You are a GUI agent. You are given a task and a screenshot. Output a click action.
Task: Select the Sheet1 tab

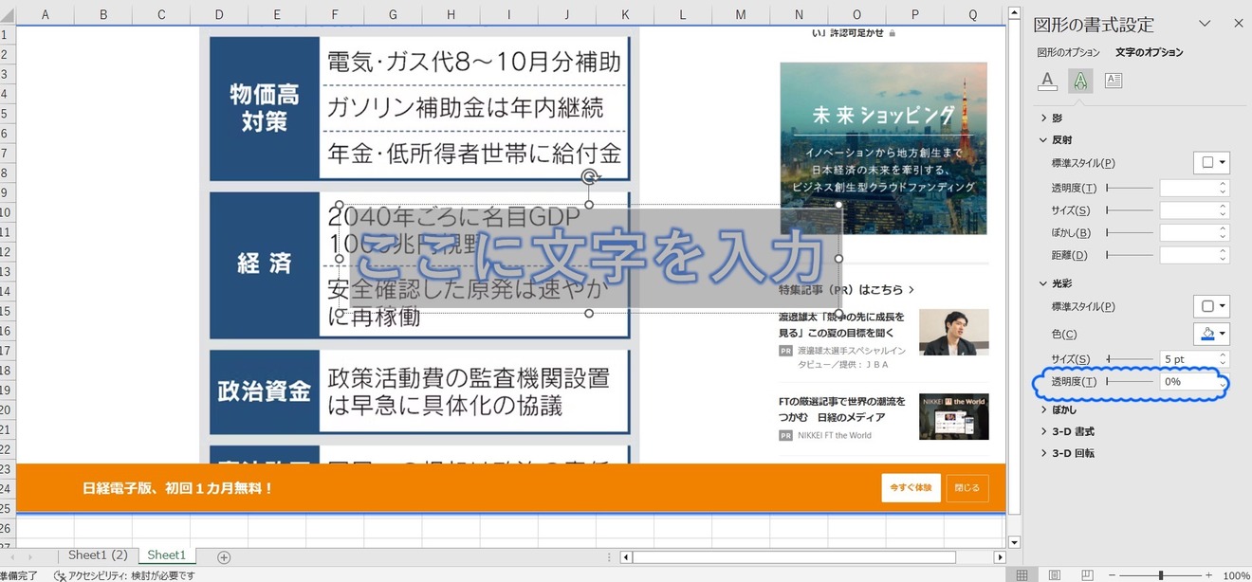tap(166, 555)
